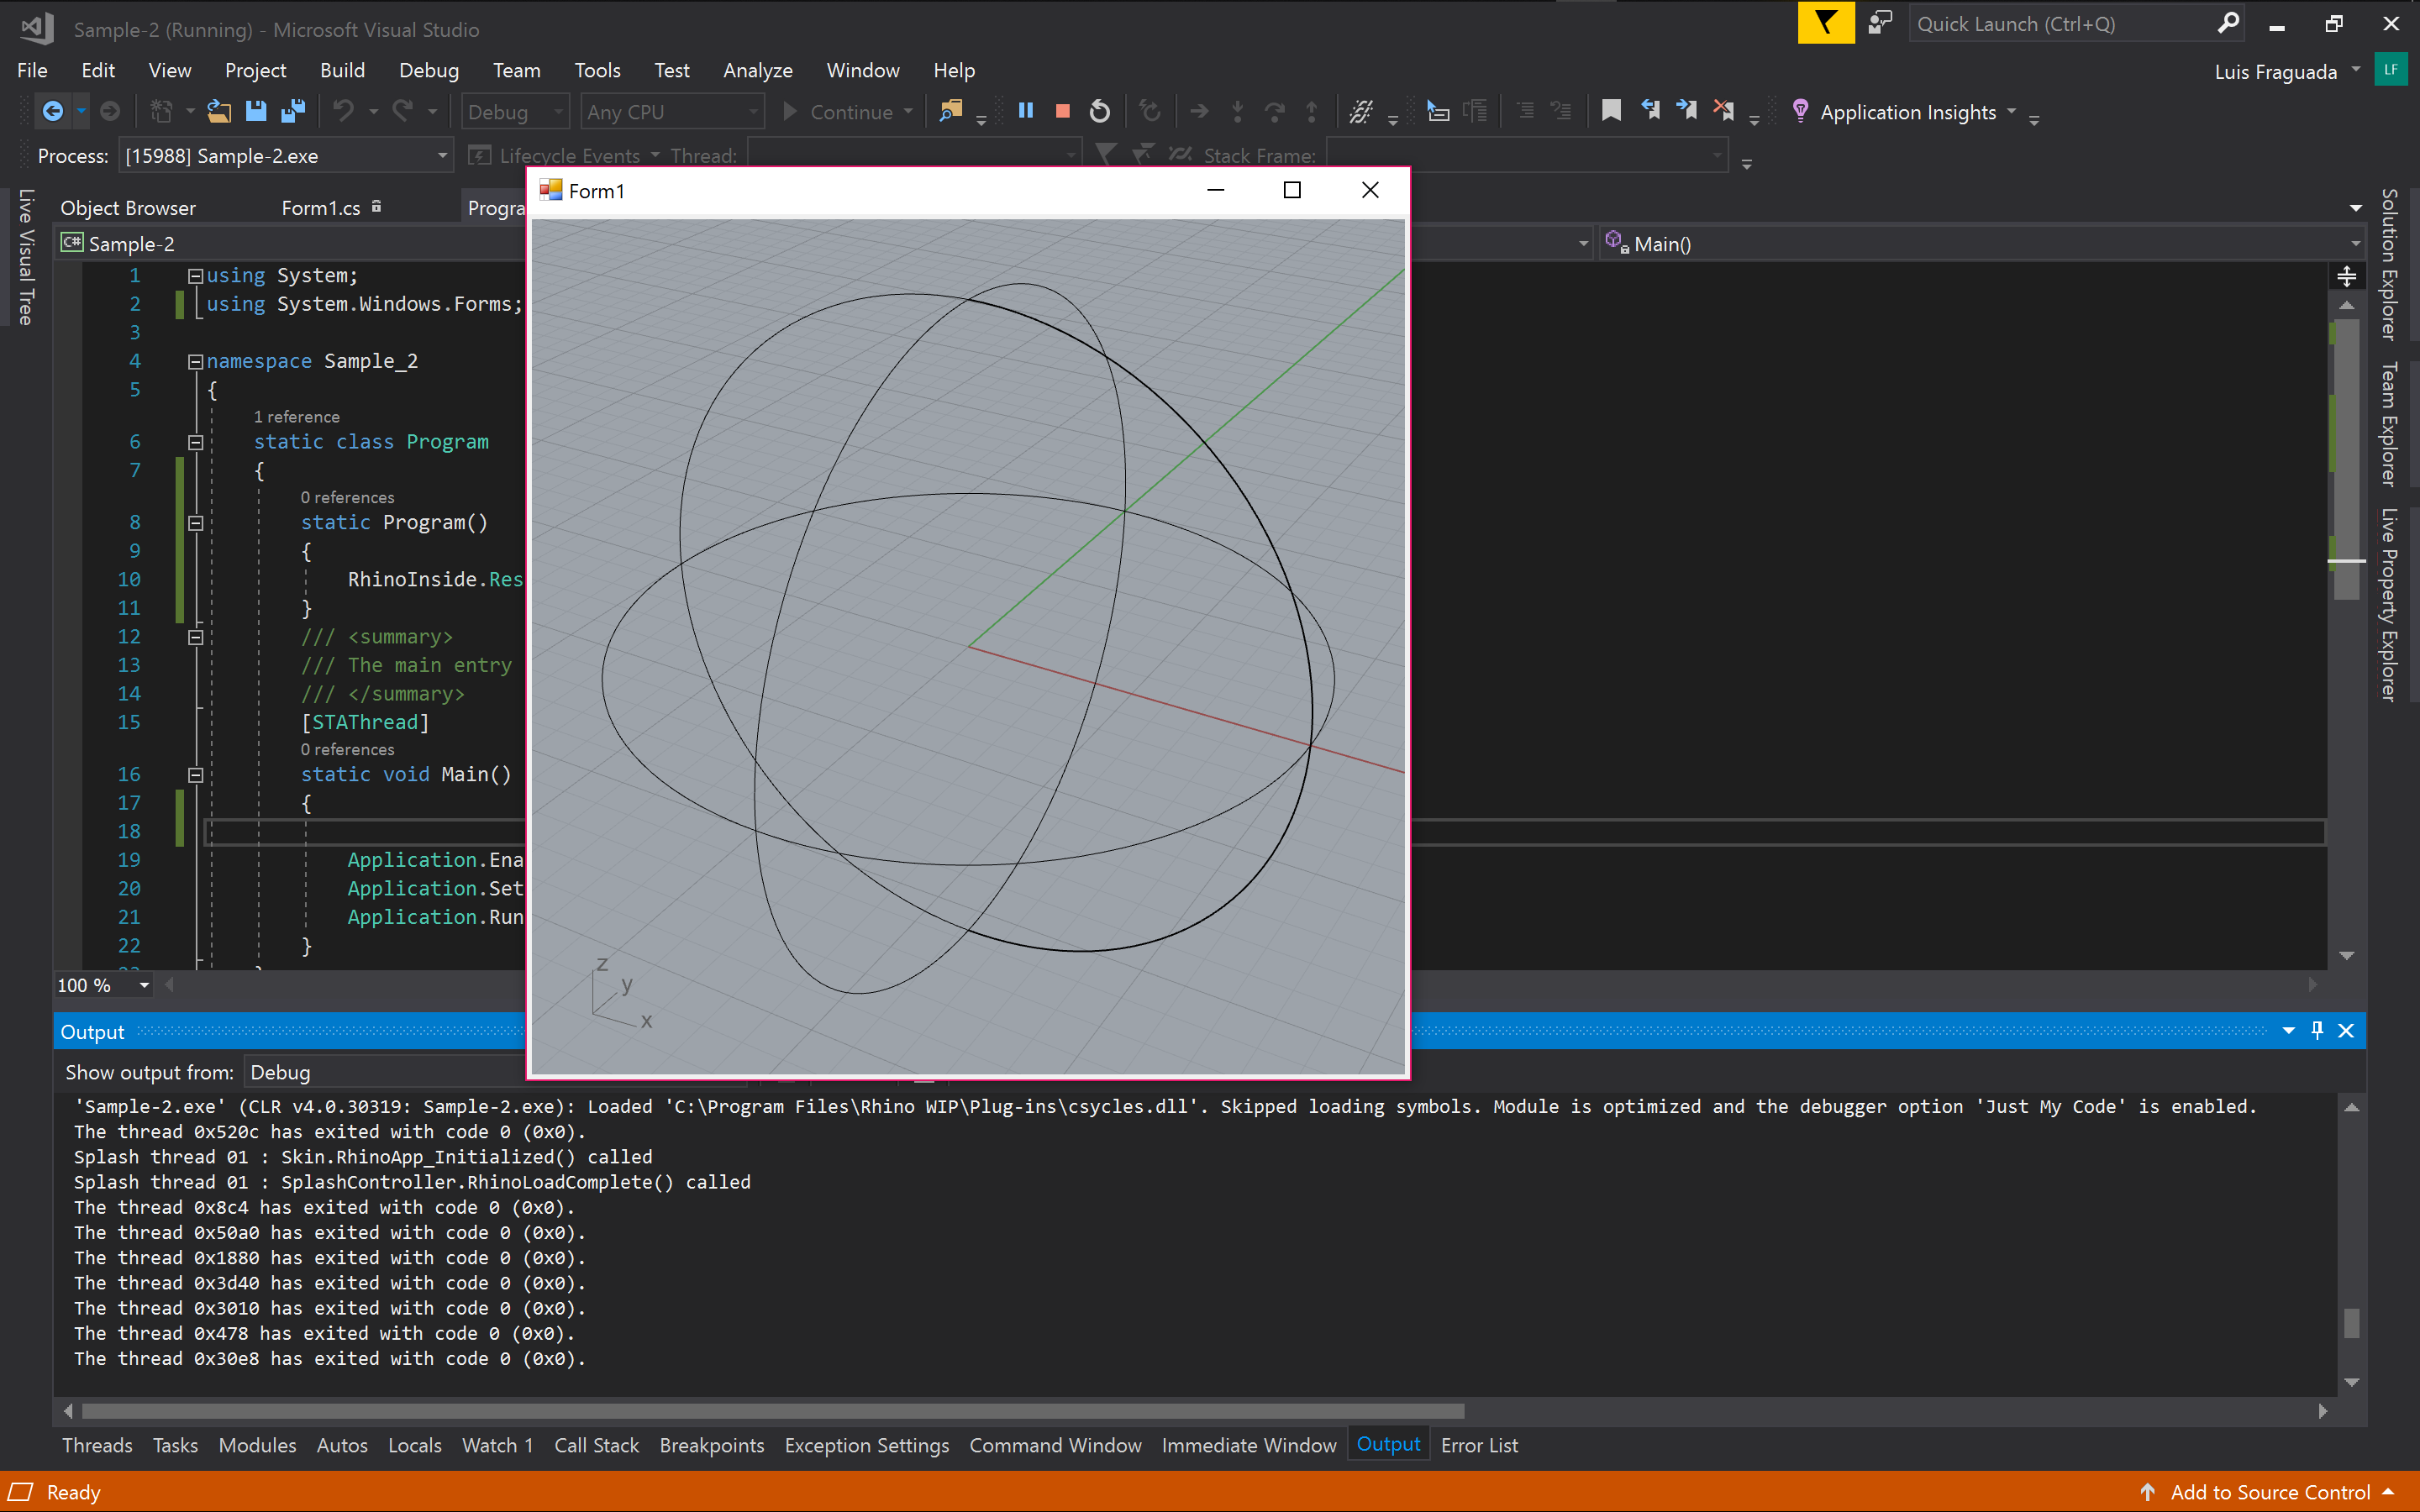Open the editor zoom 100 % dropdown
Viewport: 2420px width, 1512px height.
[144, 986]
